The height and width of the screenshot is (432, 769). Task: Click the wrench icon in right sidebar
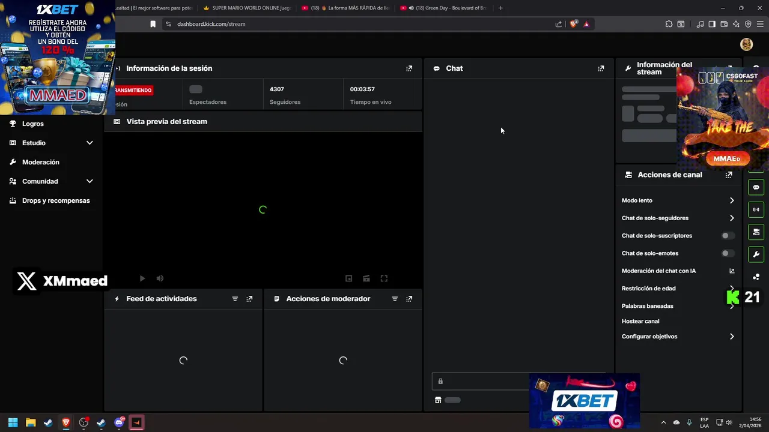tap(756, 254)
